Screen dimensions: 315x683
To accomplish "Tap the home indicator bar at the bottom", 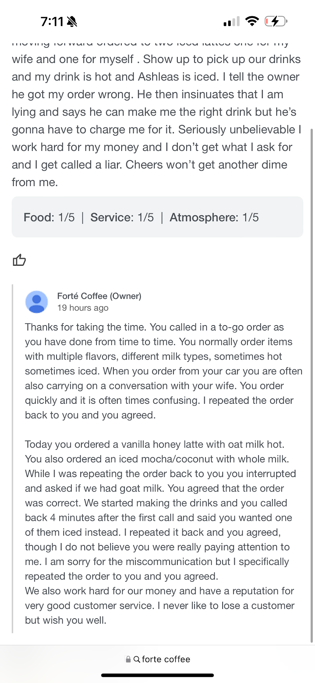I will click(157, 675).
